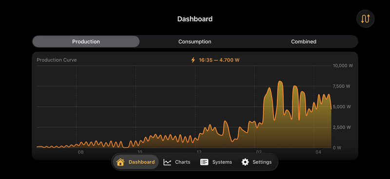Click the 10 hour label
Image resolution: width=390 pixels, height=179 pixels.
[x=139, y=152]
